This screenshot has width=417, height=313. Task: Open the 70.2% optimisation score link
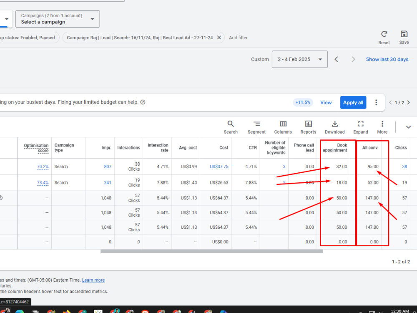(x=43, y=167)
